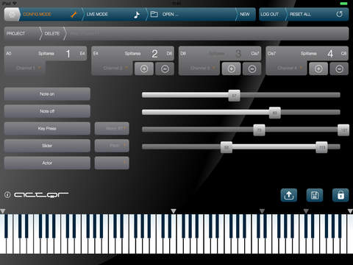
Task: Click the plus icon in split zone 2
Action: (144, 69)
